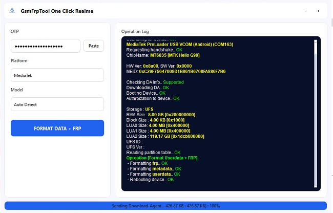Select the LUA2 Size 119.17 GB line
Viewport: 333px width, 213px height.
[165, 136]
